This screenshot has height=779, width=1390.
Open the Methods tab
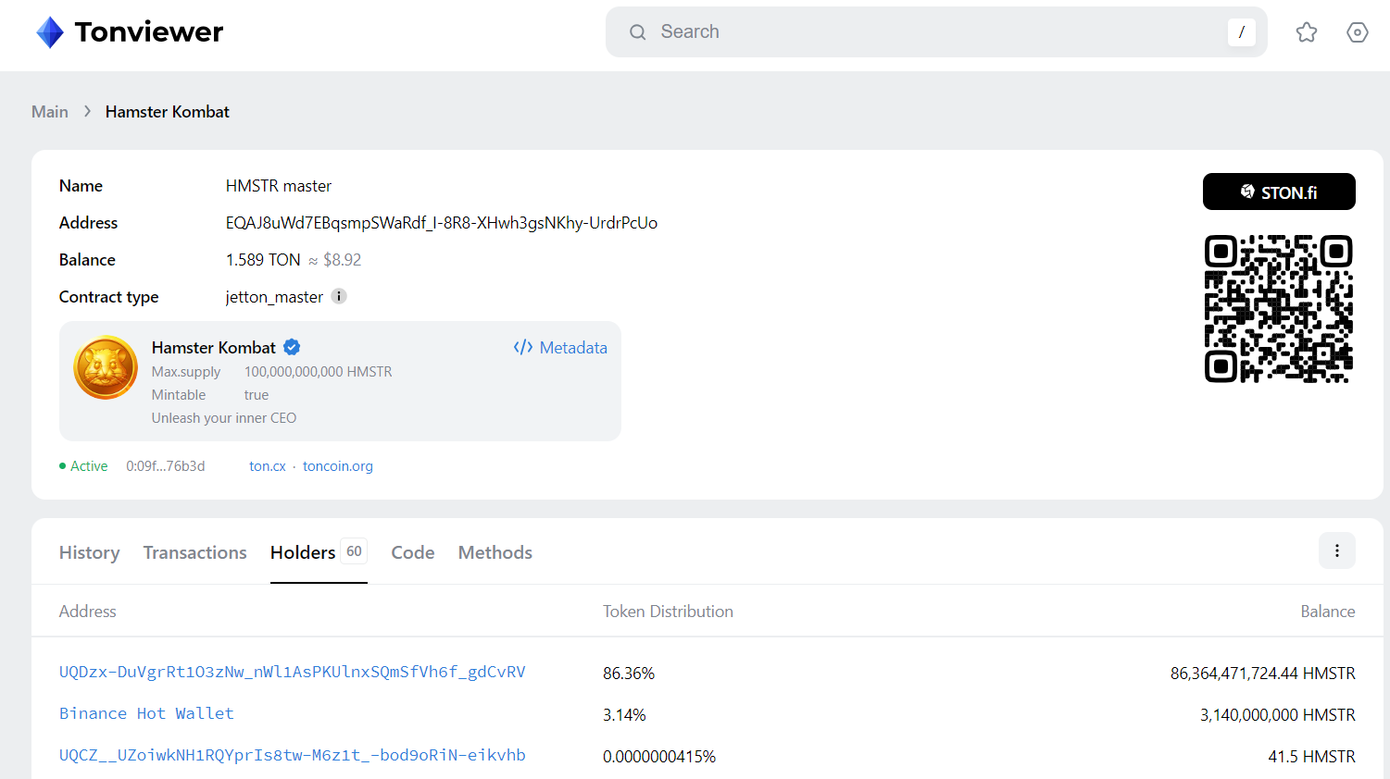pyautogui.click(x=495, y=552)
